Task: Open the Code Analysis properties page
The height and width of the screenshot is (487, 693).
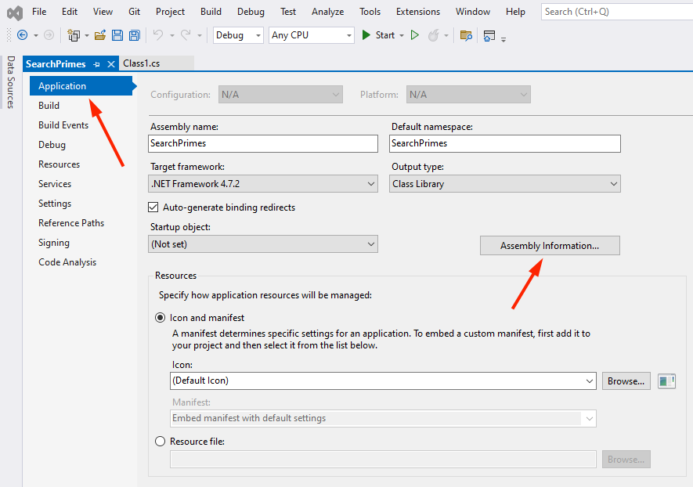Action: pyautogui.click(x=67, y=262)
